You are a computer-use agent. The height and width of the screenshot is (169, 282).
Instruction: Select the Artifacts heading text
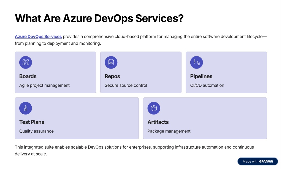pos(158,122)
